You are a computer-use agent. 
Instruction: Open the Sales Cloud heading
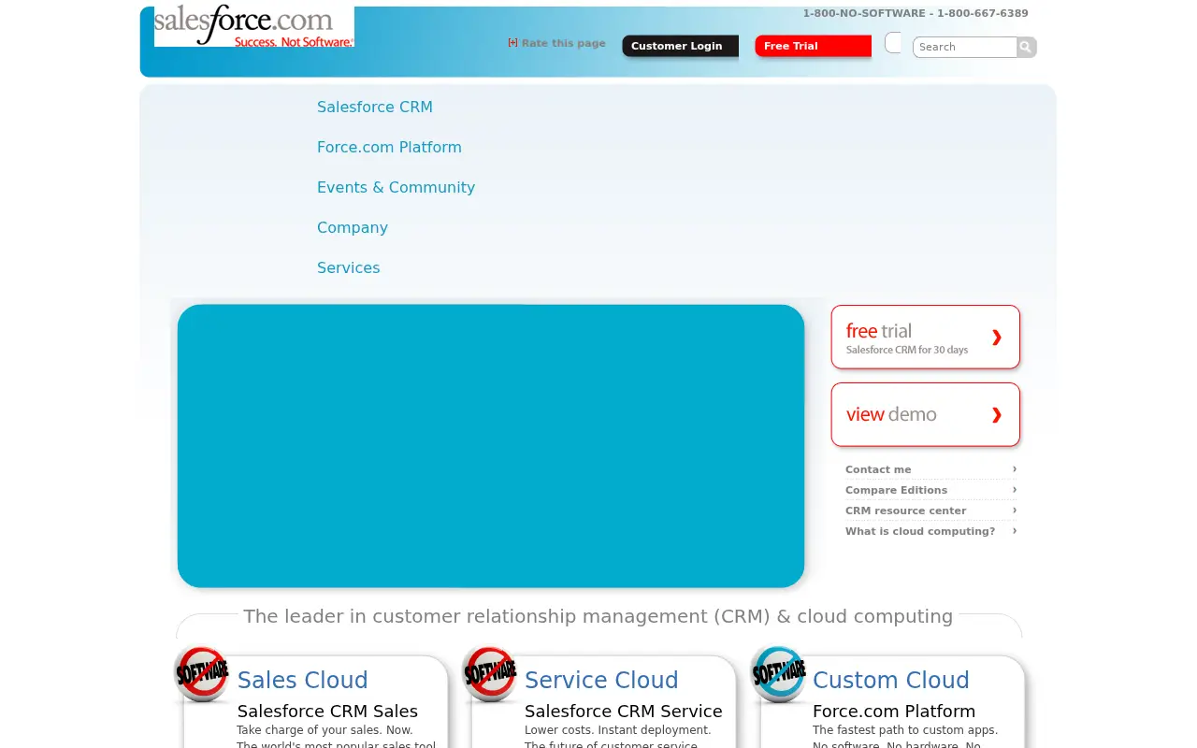pyautogui.click(x=302, y=680)
